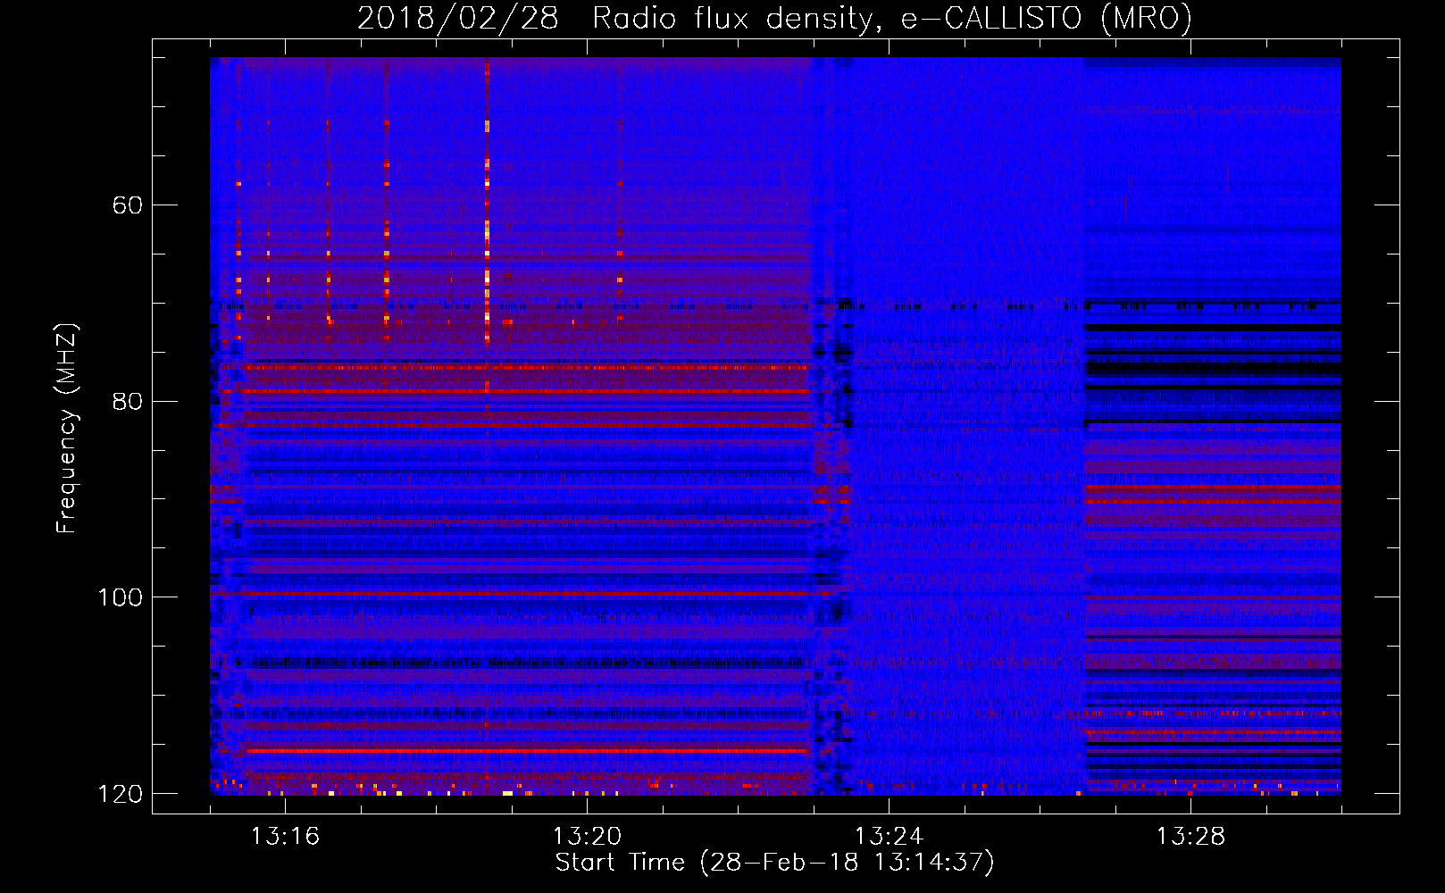
Task: Click the 13:24 time tick label
Action: click(x=889, y=837)
